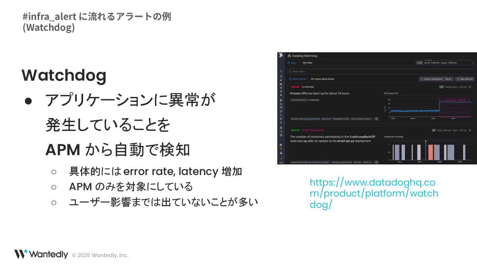Click the ONGOING status badge

pos(295,87)
